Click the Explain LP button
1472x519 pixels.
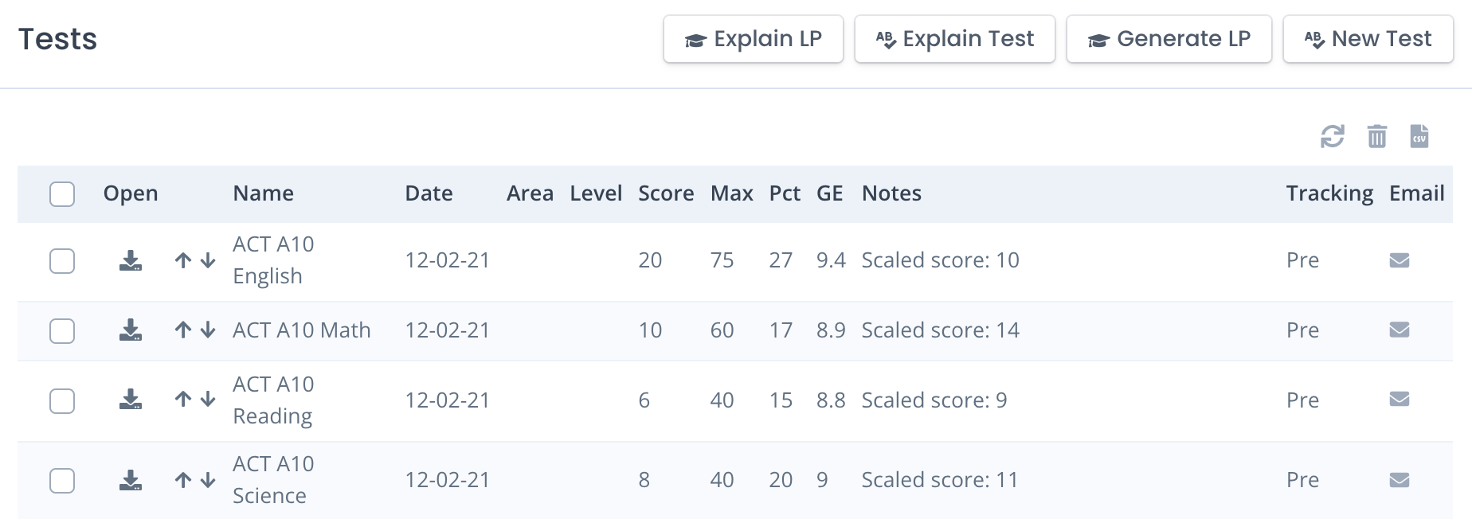tap(753, 39)
